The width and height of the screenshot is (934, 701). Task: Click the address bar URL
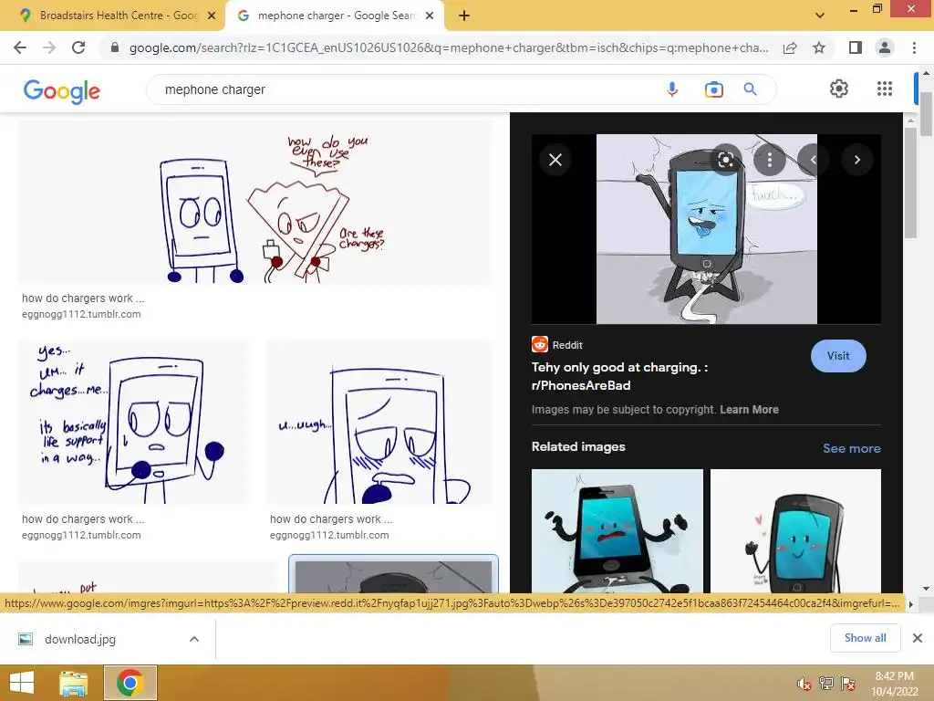pyautogui.click(x=449, y=47)
